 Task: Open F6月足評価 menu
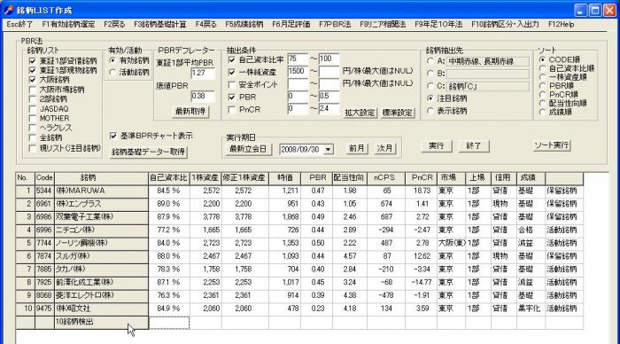pyautogui.click(x=291, y=25)
